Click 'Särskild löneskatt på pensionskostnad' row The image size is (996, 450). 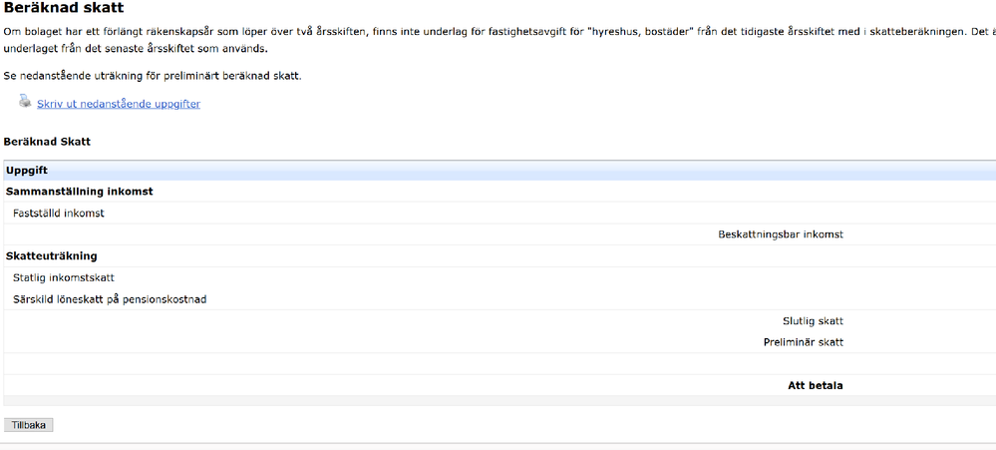[110, 299]
